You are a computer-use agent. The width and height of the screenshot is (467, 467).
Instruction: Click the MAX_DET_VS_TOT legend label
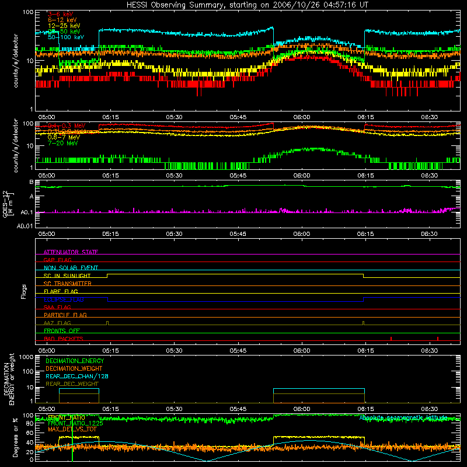point(72,429)
